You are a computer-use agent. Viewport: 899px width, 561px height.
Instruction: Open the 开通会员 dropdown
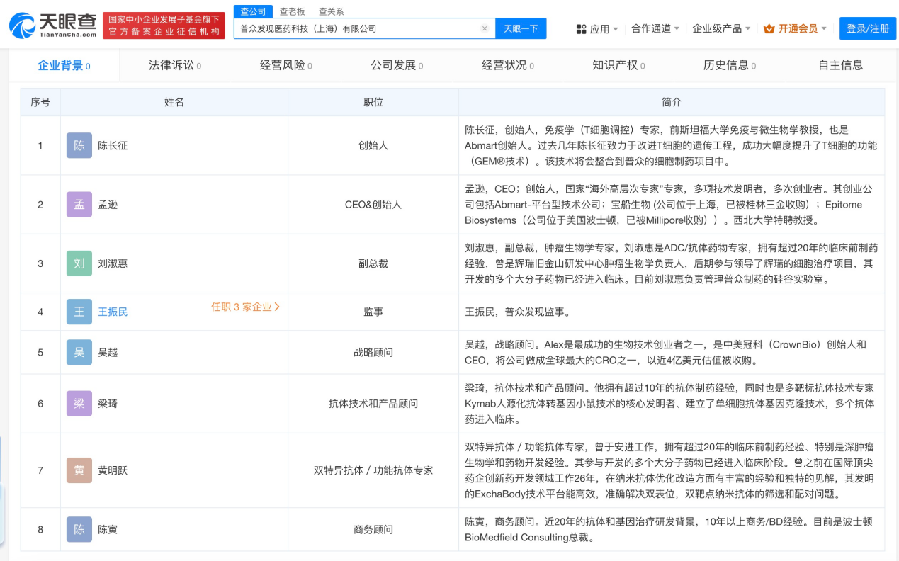click(x=797, y=28)
